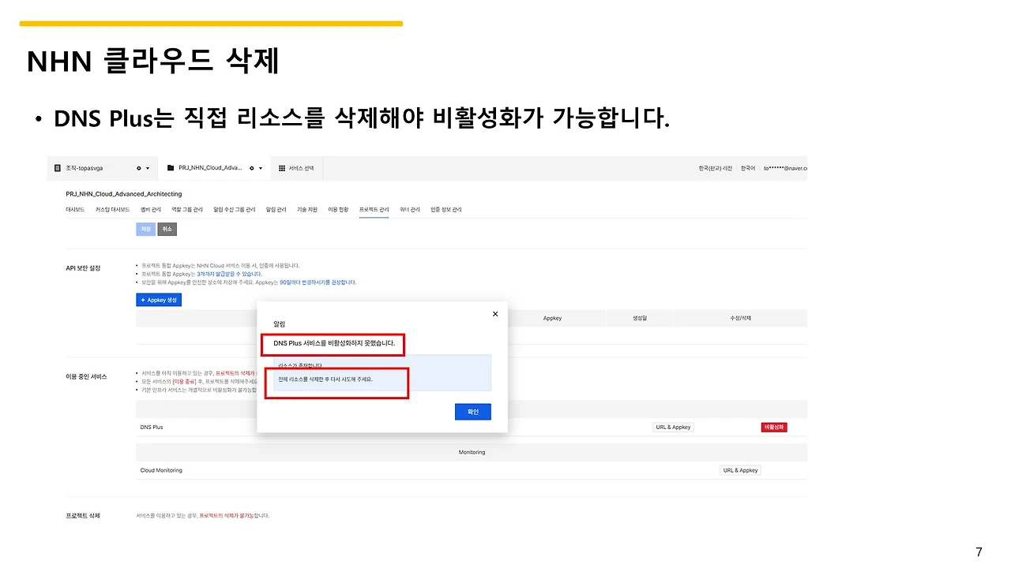This screenshot has height=568, width=1011.
Task: Select the 프로젝트 관리 tab
Action: coord(374,210)
